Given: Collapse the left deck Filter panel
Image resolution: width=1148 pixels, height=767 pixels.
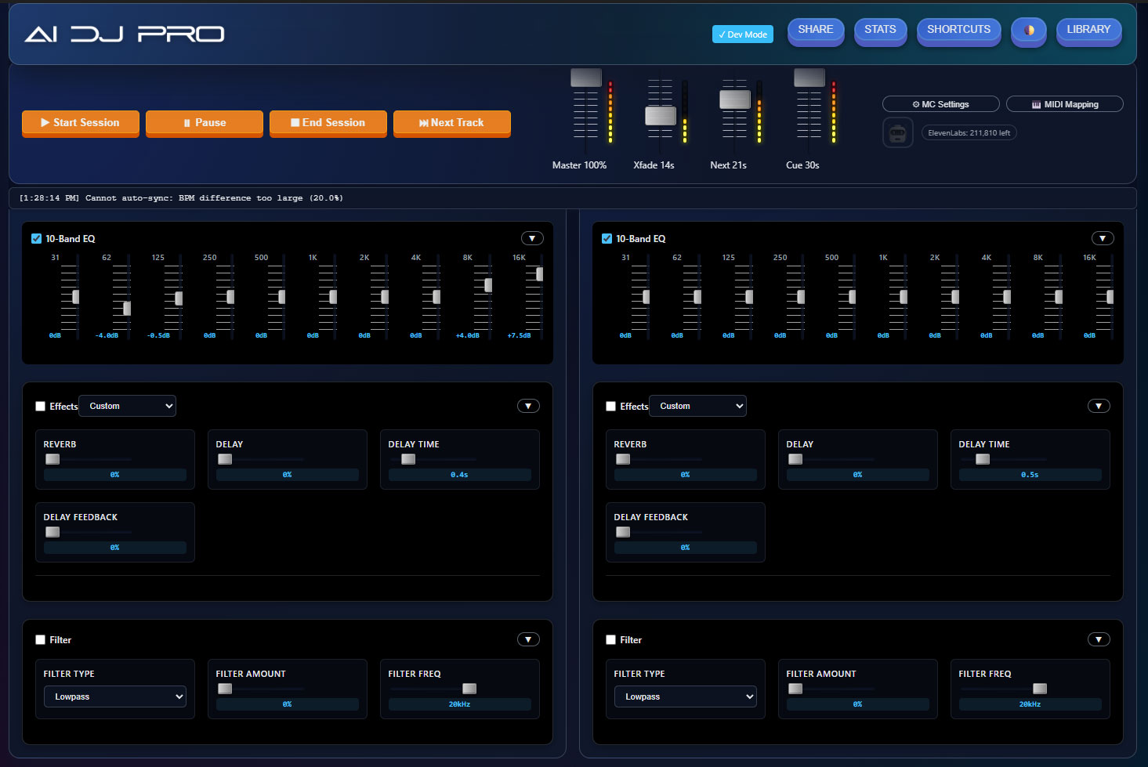Looking at the screenshot, I should (528, 640).
